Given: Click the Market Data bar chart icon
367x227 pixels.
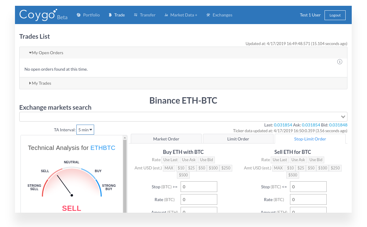Looking at the screenshot, I should (166, 15).
